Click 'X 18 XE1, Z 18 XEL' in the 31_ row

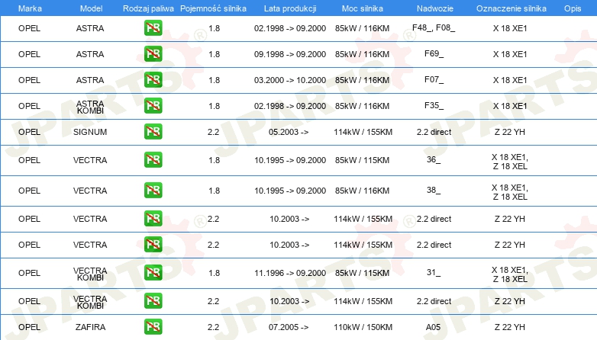510,274
